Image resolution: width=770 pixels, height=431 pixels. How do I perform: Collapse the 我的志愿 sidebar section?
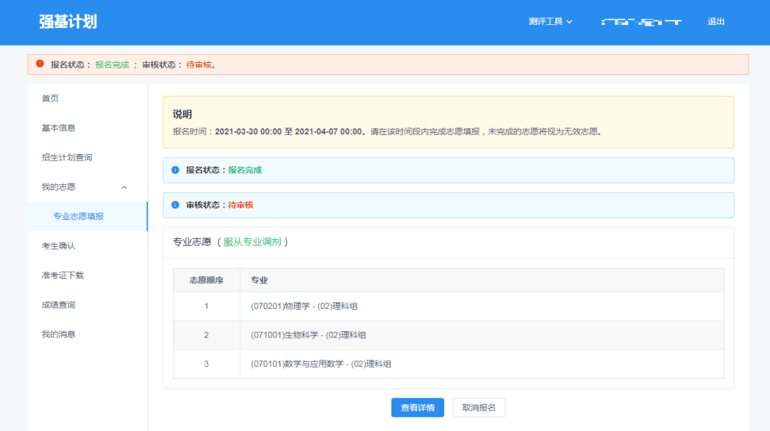click(124, 188)
